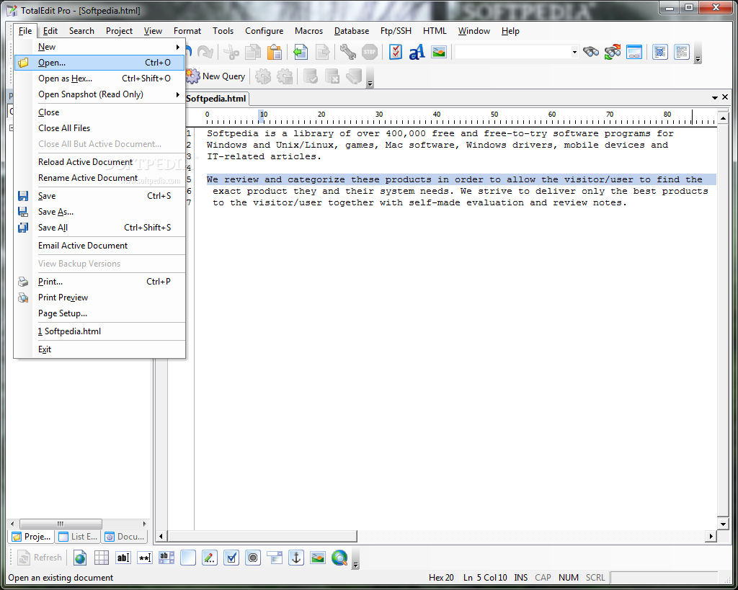This screenshot has height=590, width=738.
Task: Select Print Preview menu item
Action: (99, 298)
